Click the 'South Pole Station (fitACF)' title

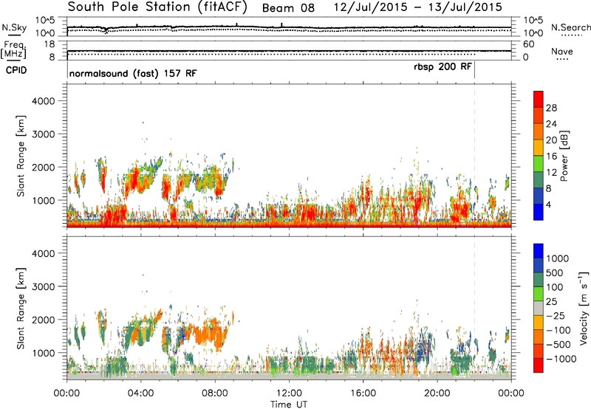pyautogui.click(x=157, y=7)
